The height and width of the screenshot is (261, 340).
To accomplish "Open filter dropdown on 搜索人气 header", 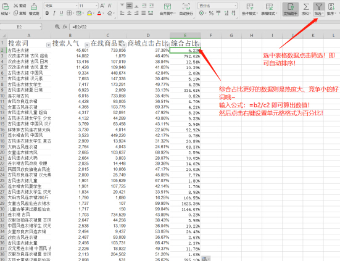I will (87, 45).
